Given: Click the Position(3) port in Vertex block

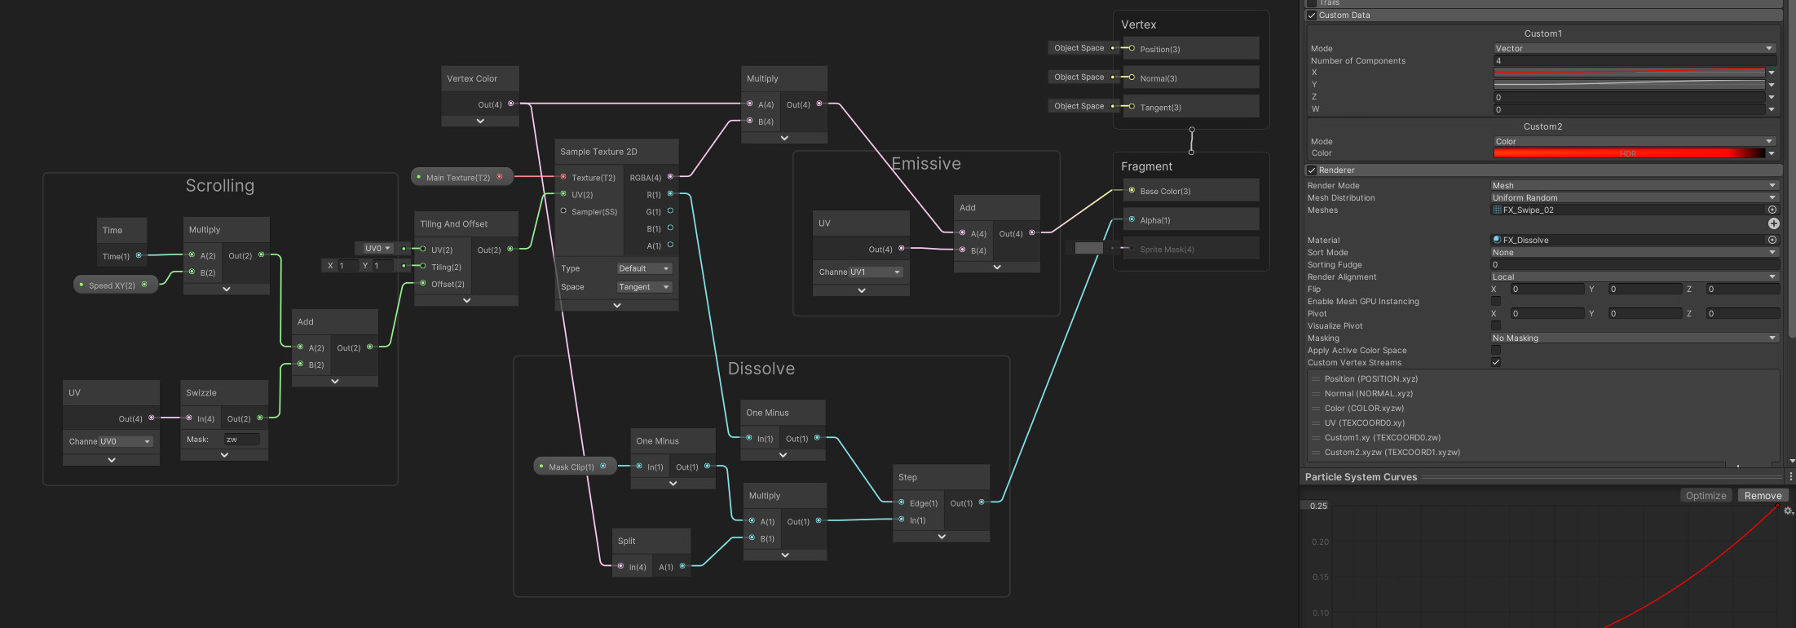Looking at the screenshot, I should [x=1132, y=48].
